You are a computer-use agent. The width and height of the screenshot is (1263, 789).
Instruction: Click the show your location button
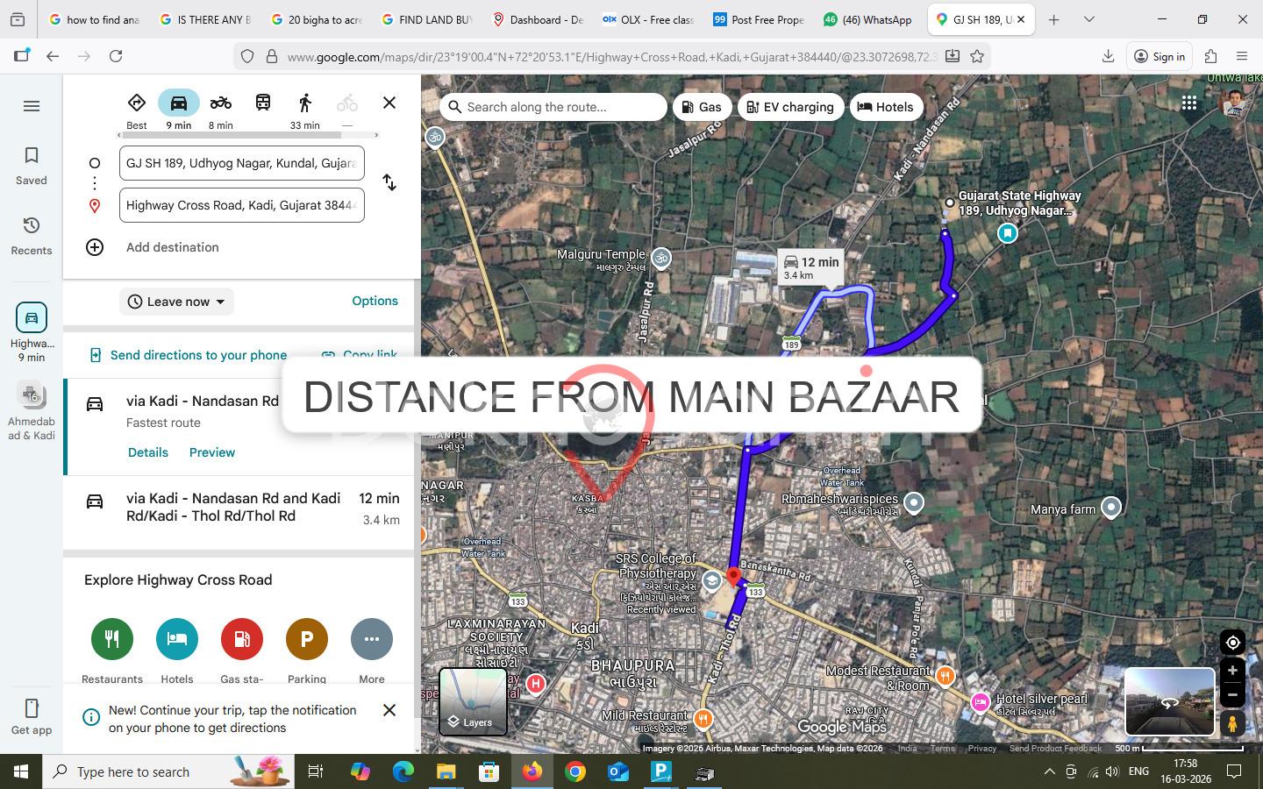coord(1232,643)
